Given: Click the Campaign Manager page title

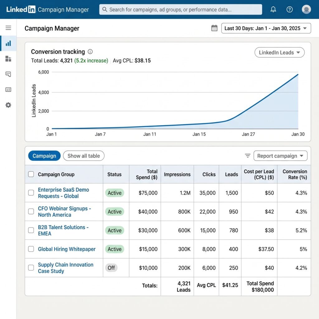Looking at the screenshot, I should pos(52,28).
